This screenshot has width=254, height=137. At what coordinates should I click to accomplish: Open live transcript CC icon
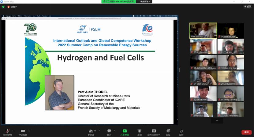(x=154, y=131)
